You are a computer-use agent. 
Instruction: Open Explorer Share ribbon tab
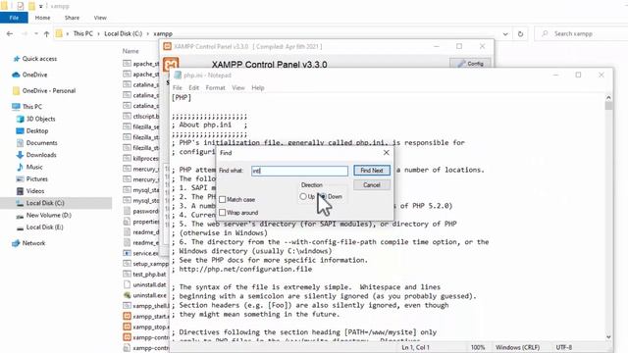point(72,18)
